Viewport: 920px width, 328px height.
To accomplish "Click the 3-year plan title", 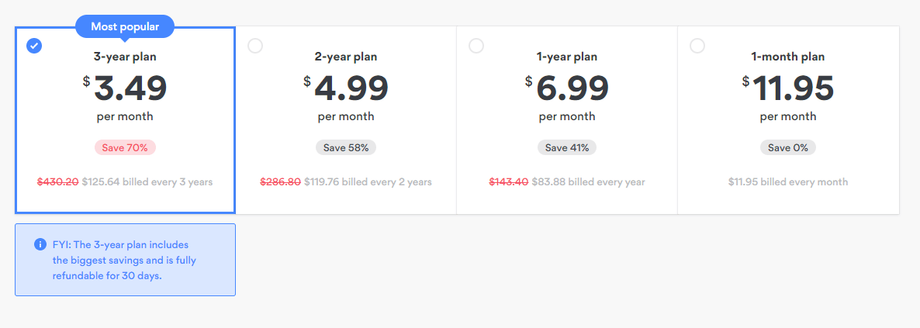I will click(125, 57).
